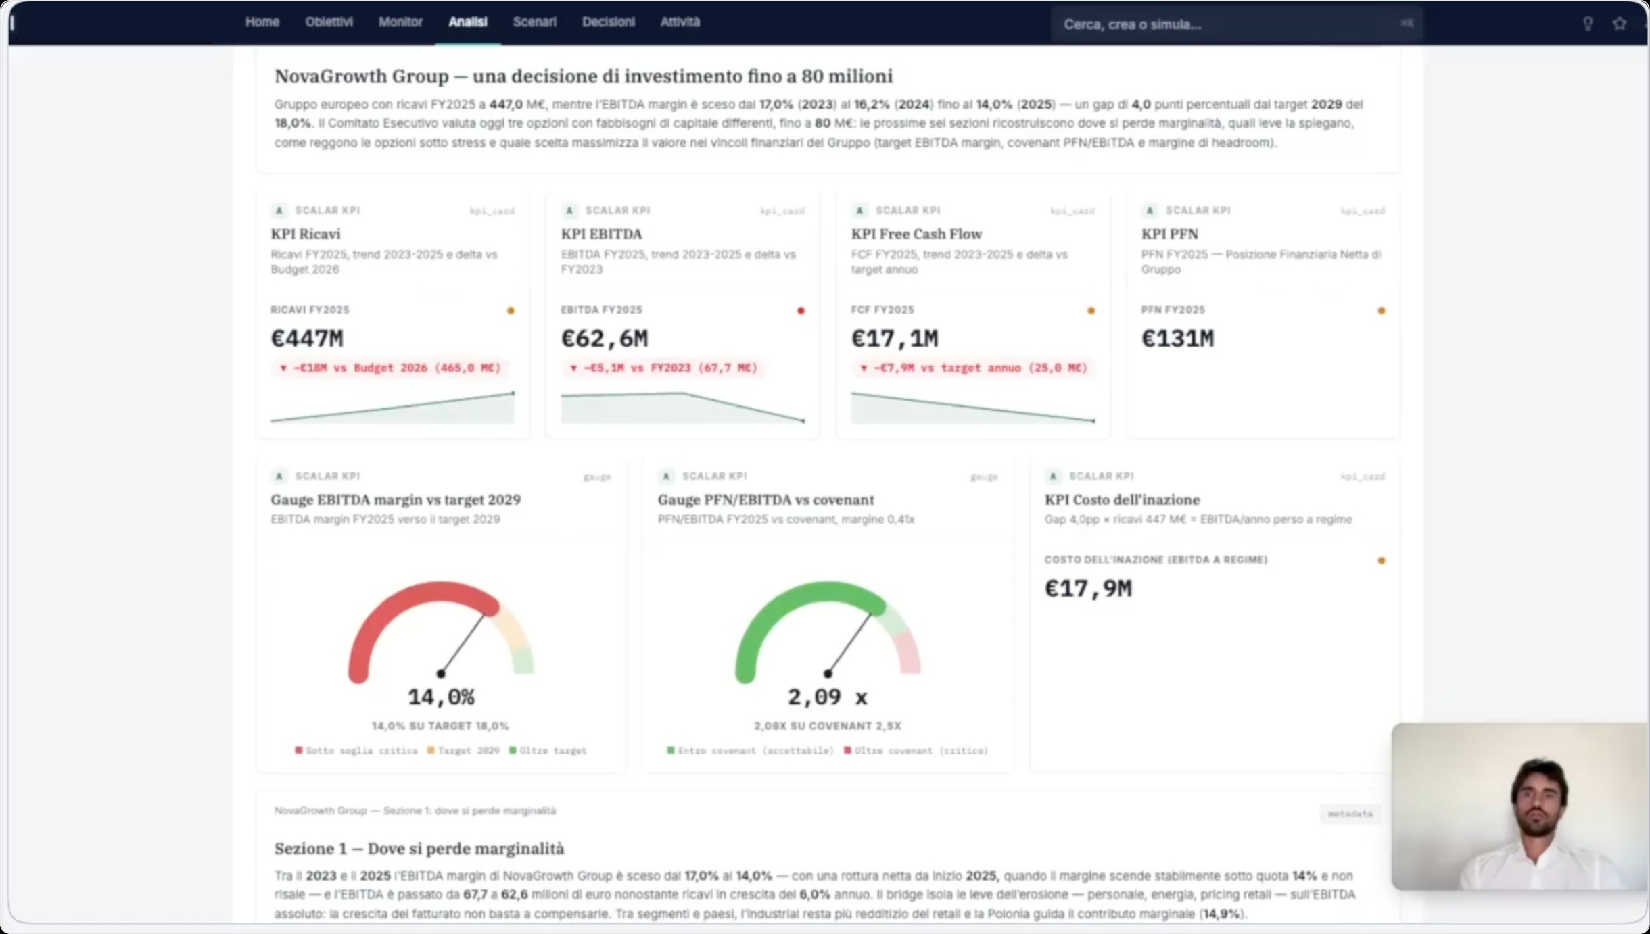This screenshot has width=1650, height=934.
Task: Click the 'Gauge EBITDA margin vs target 2029' title
Action: (396, 499)
